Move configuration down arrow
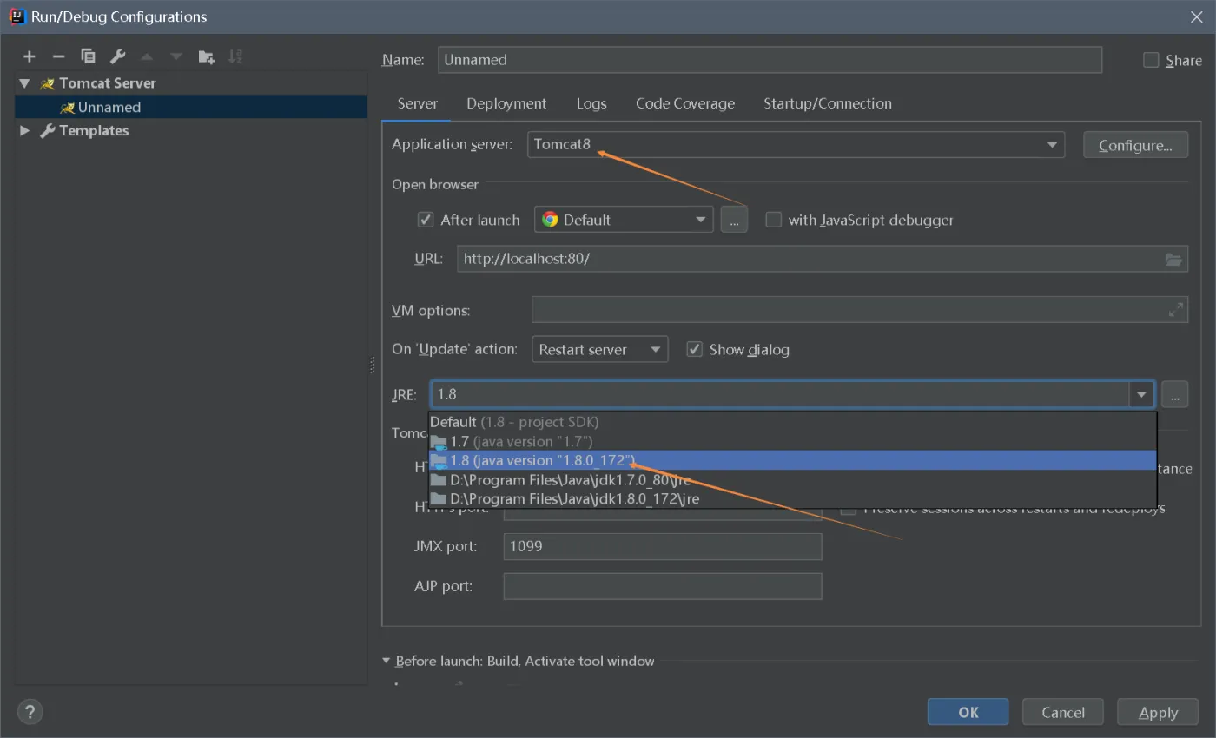 click(176, 56)
